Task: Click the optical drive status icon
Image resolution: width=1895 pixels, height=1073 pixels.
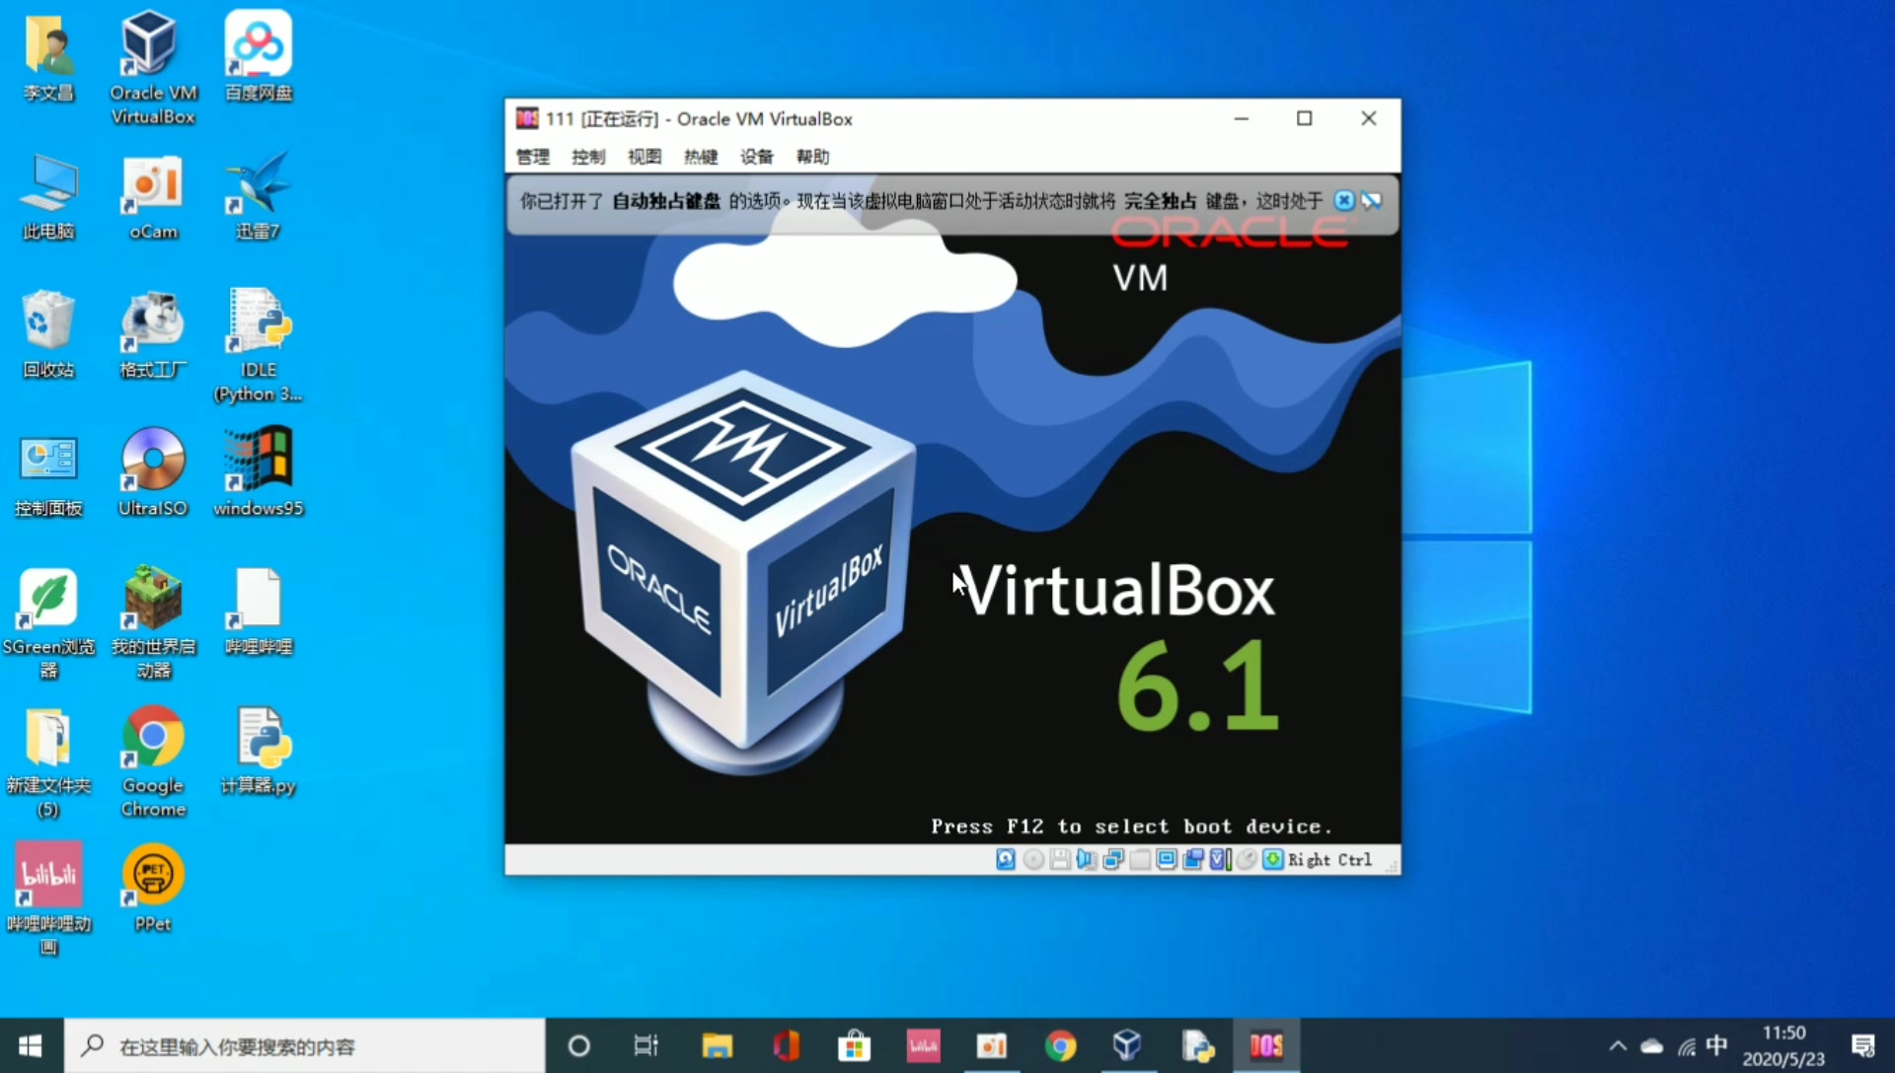Action: (1032, 860)
